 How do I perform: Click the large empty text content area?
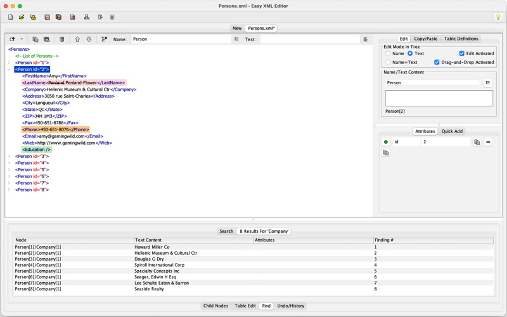[x=439, y=98]
